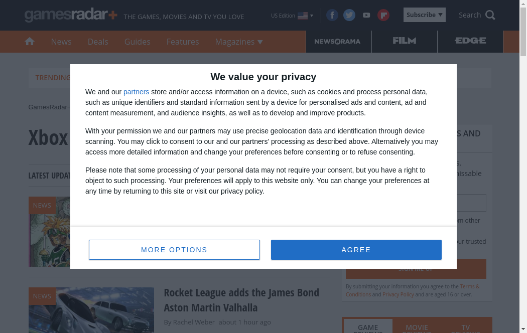The width and height of the screenshot is (527, 333).
Task: Expand the Magazines menu
Action: click(x=239, y=42)
